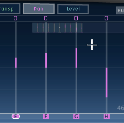The width and height of the screenshot is (124, 123).
Task: Click the empty overview area right of ticks
Action: coord(103,28)
